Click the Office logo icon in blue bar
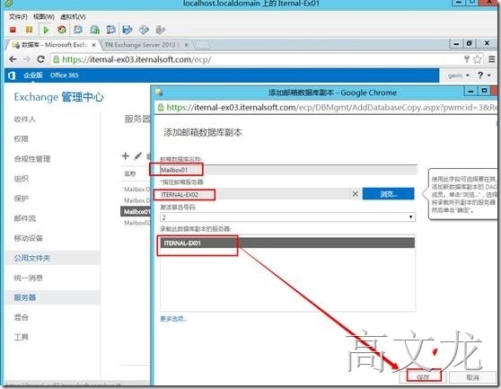This screenshot has width=501, height=389. point(12,75)
